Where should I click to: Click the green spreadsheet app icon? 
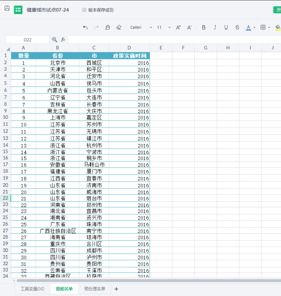click(18, 10)
